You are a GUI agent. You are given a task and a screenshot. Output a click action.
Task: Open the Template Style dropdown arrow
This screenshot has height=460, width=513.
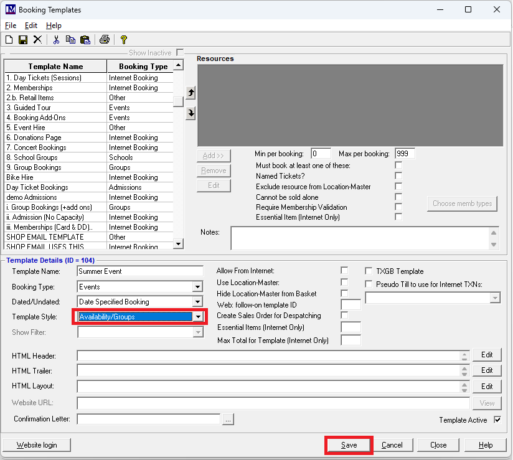click(x=197, y=317)
